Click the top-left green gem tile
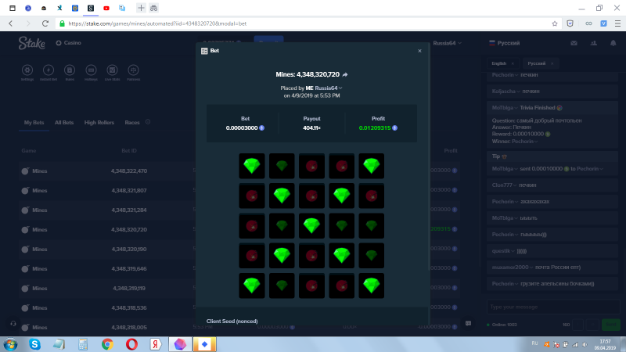Screen dimensions: 626x352 (252, 166)
